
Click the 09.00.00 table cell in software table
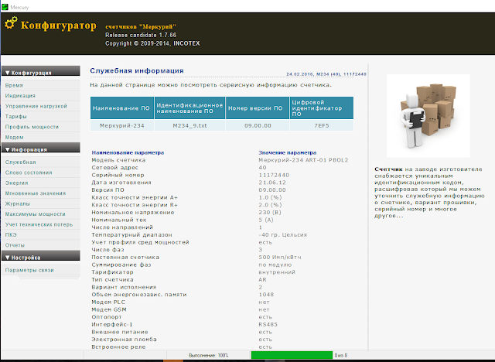click(x=258, y=125)
